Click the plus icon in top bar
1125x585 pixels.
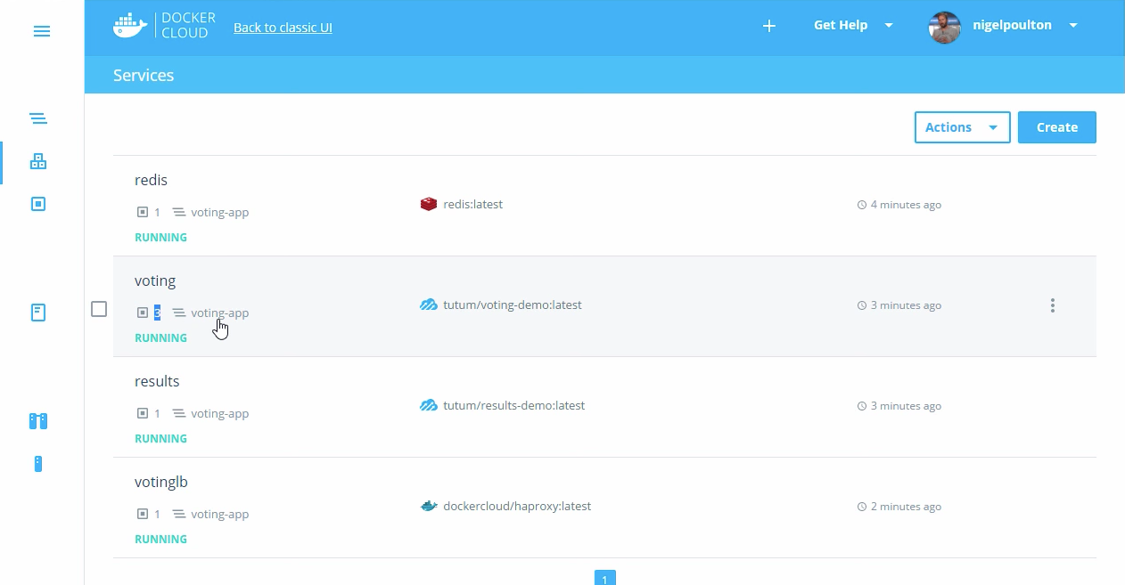[x=769, y=26]
